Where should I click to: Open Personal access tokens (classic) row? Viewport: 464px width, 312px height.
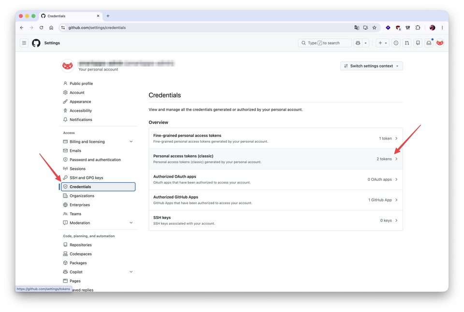(x=275, y=159)
